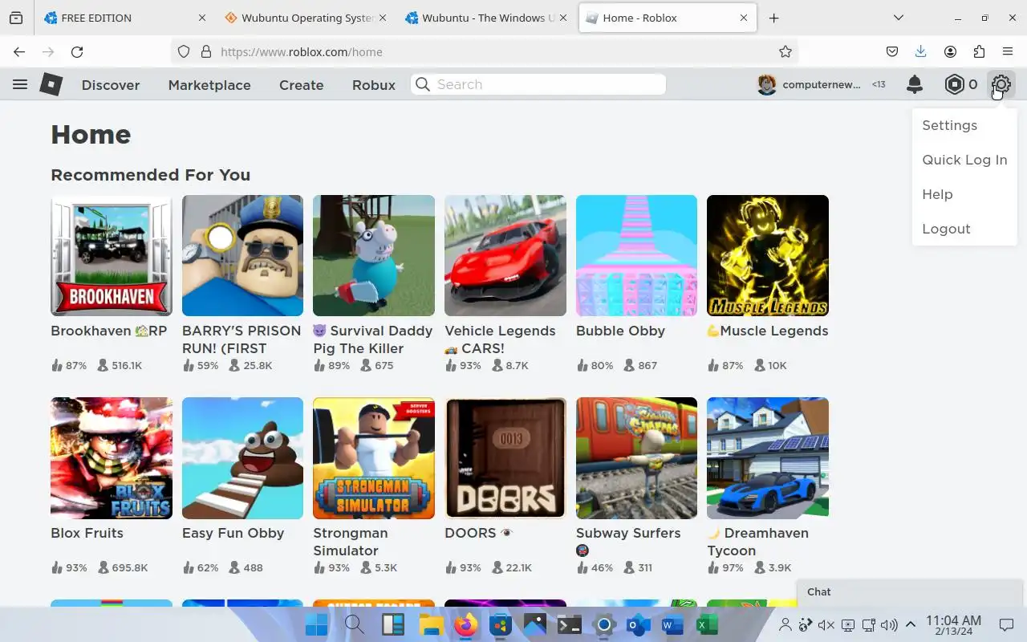Open the Brookhaven RP game thumbnail
The image size is (1027, 642).
pyautogui.click(x=112, y=255)
